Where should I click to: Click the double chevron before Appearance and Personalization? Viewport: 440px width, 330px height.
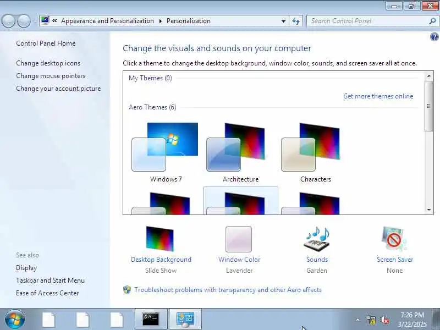click(x=54, y=21)
